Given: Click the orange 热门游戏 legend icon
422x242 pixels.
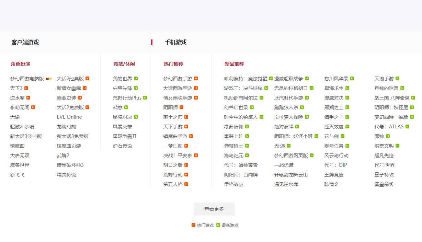Looking at the screenshot, I should (194, 225).
